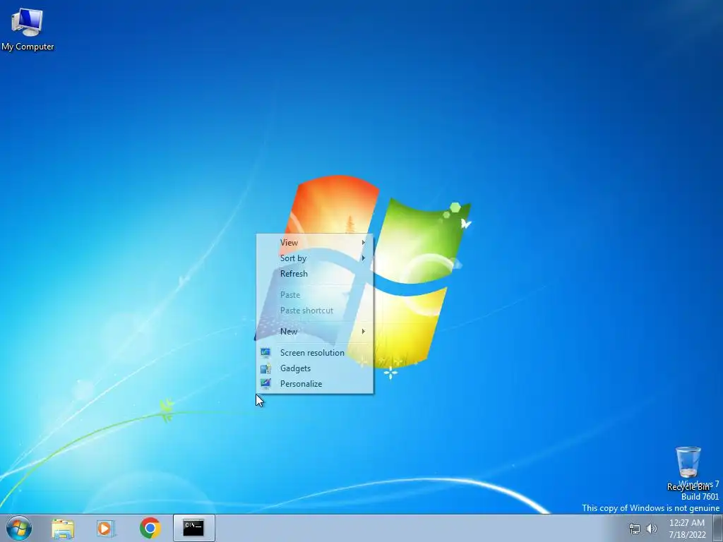Click the Screen resolution monitor icon
This screenshot has height=542, width=723.
pos(265,353)
